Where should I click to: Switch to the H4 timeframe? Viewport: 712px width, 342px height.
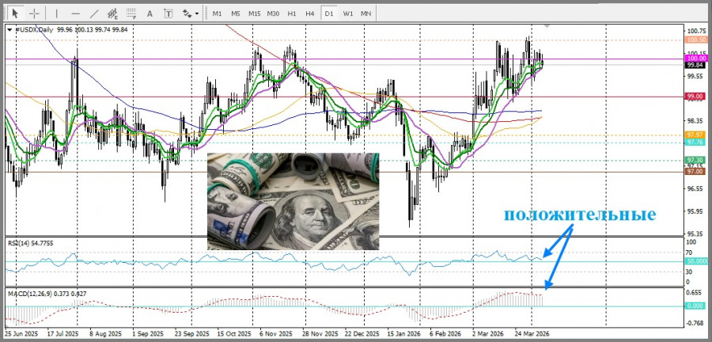(309, 13)
